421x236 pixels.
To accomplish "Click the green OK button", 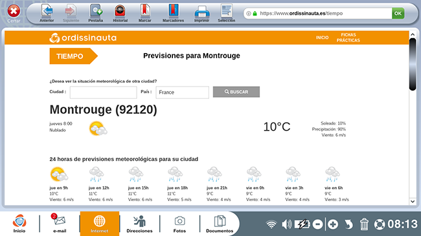I will [x=398, y=14].
